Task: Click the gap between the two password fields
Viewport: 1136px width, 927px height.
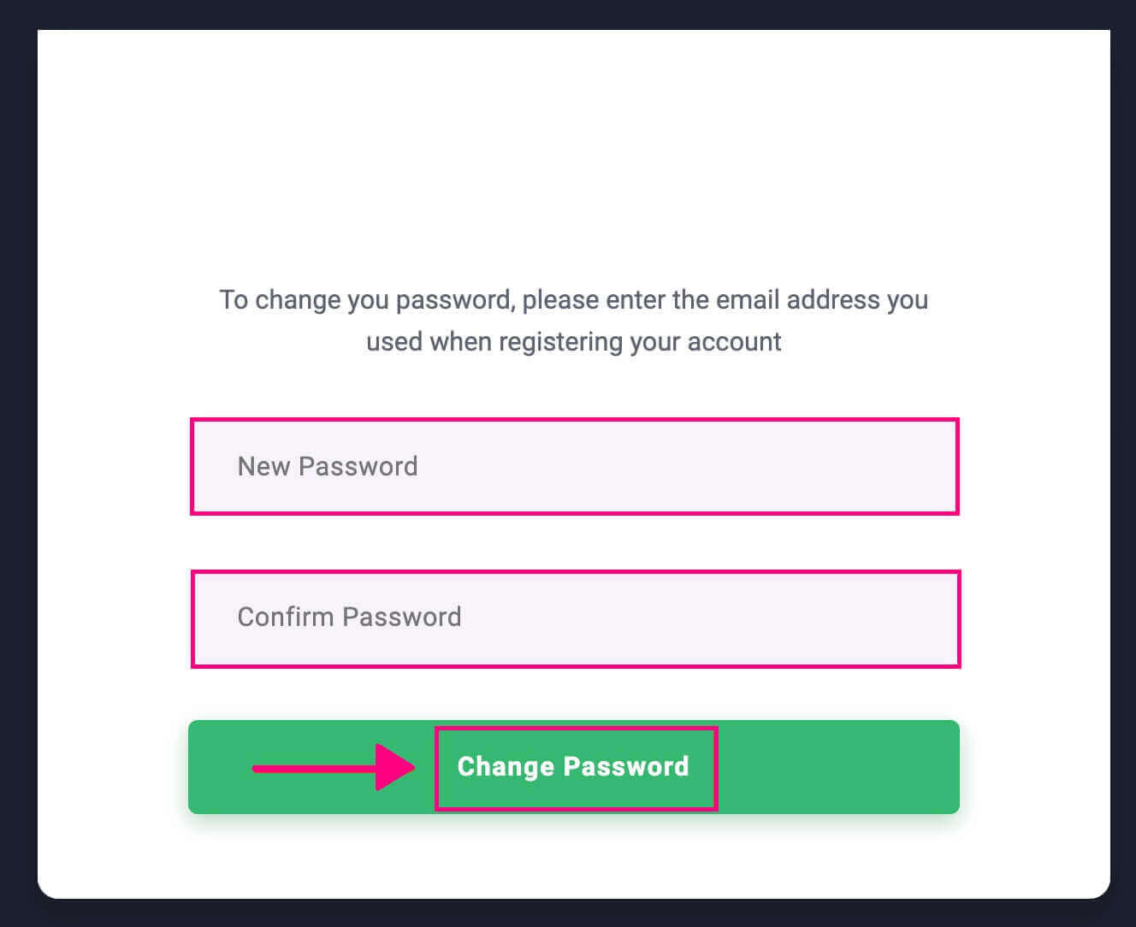Action: pos(575,543)
